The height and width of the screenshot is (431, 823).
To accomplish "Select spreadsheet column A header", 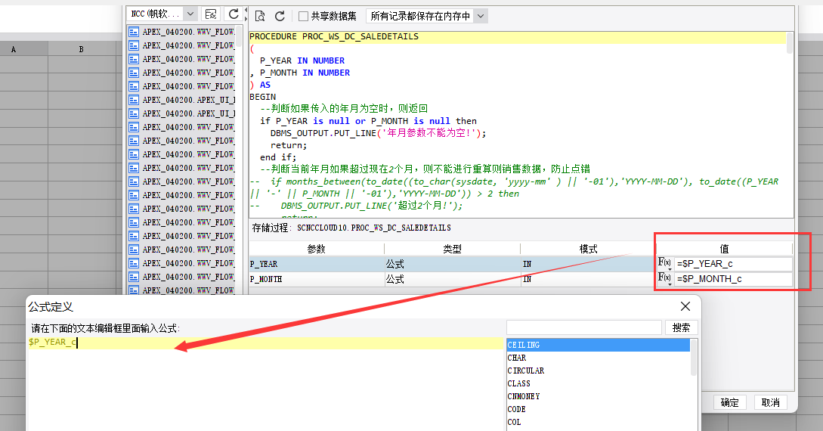I will [x=14, y=49].
